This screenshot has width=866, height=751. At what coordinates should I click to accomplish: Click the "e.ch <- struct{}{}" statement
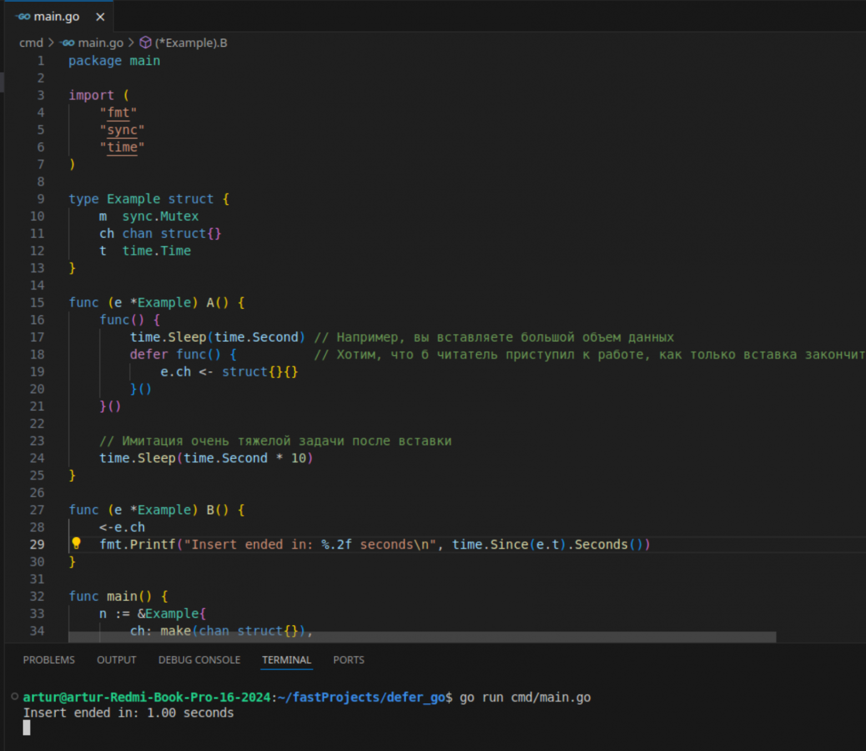[229, 371]
